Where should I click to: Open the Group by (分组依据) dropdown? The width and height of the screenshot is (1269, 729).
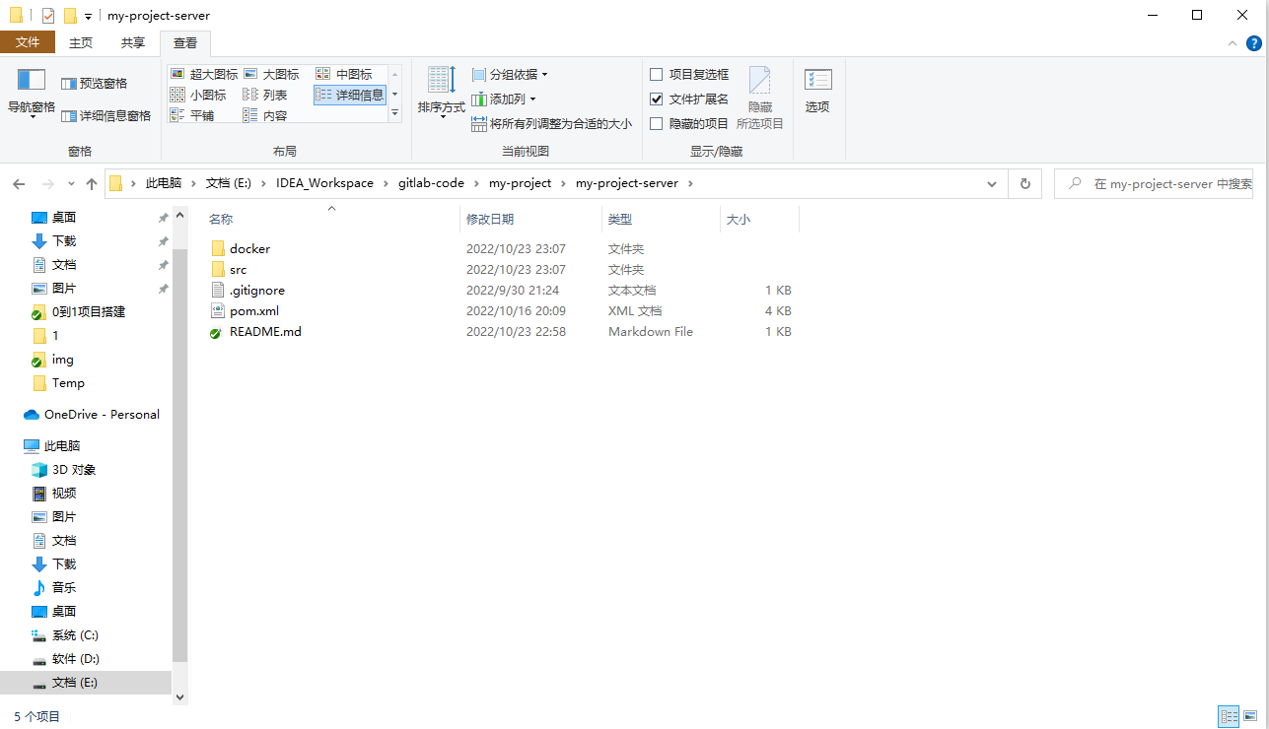click(509, 74)
